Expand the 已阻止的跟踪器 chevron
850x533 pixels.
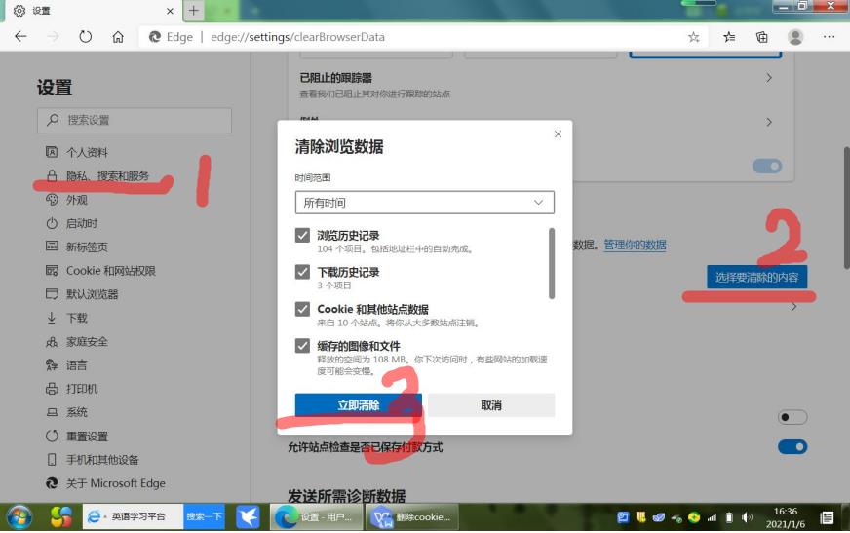click(769, 78)
